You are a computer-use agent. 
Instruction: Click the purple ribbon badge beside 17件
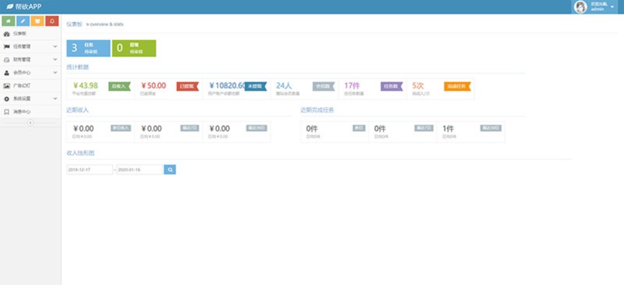(x=392, y=86)
